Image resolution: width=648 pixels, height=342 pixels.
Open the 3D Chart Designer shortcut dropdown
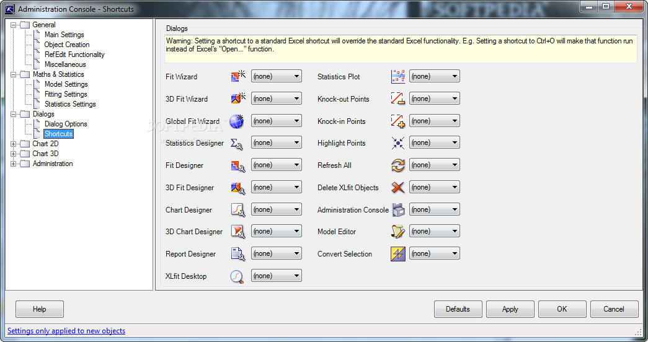click(277, 231)
